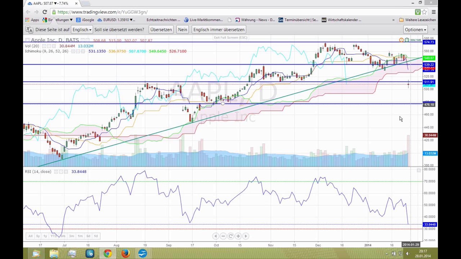The height and width of the screenshot is (259, 461).
Task: Expand the Englisch language dropdown
Action: 82,29
